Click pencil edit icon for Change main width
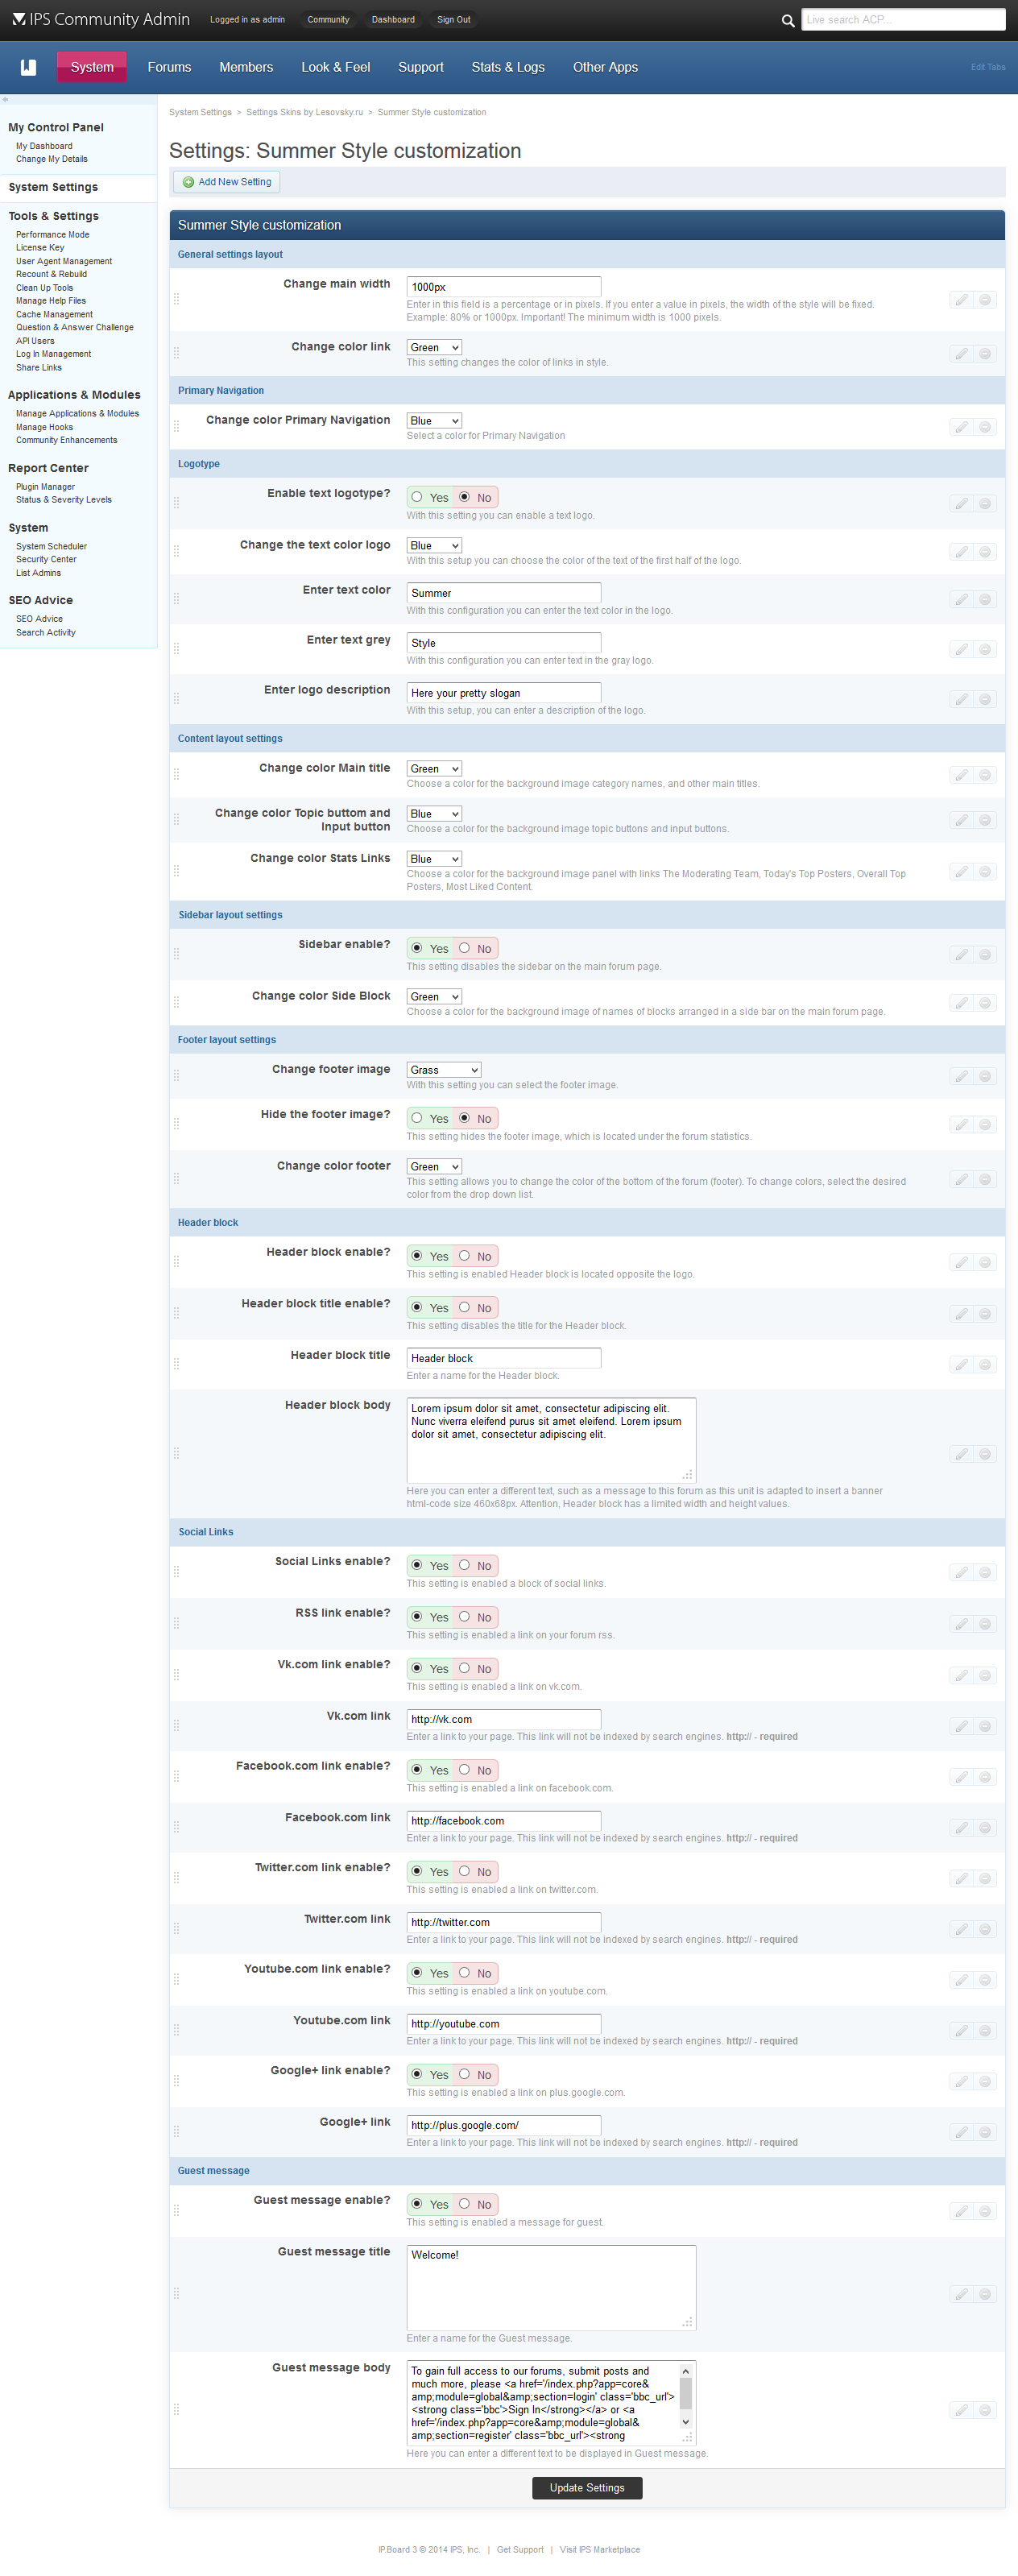The height and width of the screenshot is (2576, 1018). pos(960,300)
